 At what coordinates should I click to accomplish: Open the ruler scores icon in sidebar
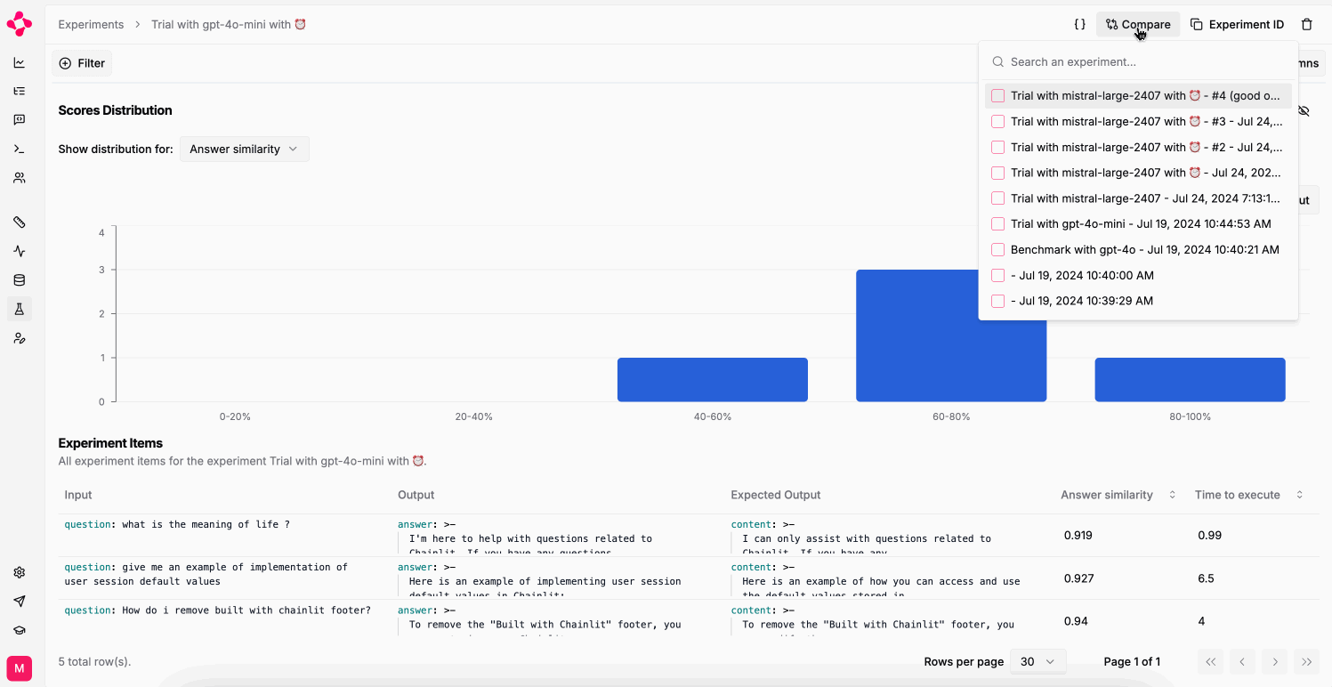click(20, 222)
